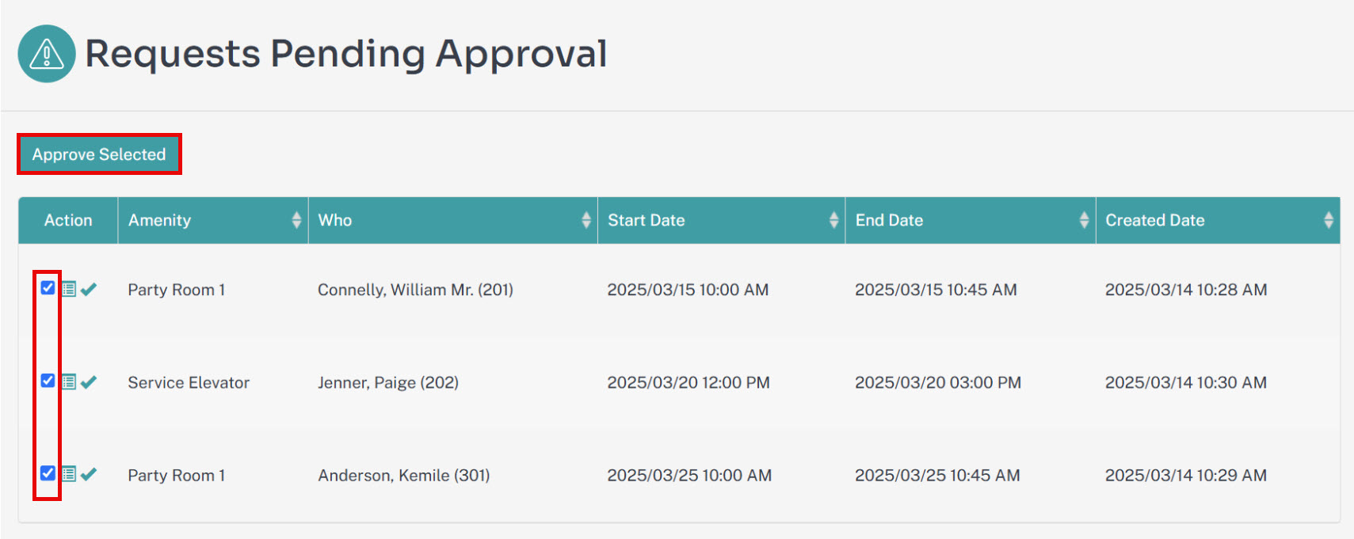This screenshot has width=1354, height=539.
Task: Click the Approve Selected button
Action: pyautogui.click(x=99, y=154)
